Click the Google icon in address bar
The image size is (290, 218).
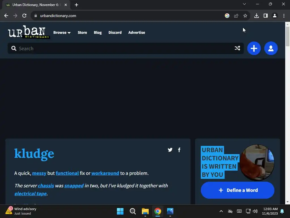tap(227, 16)
